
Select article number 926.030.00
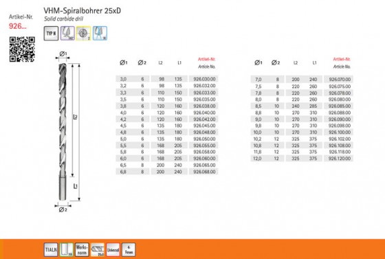tap(204, 79)
